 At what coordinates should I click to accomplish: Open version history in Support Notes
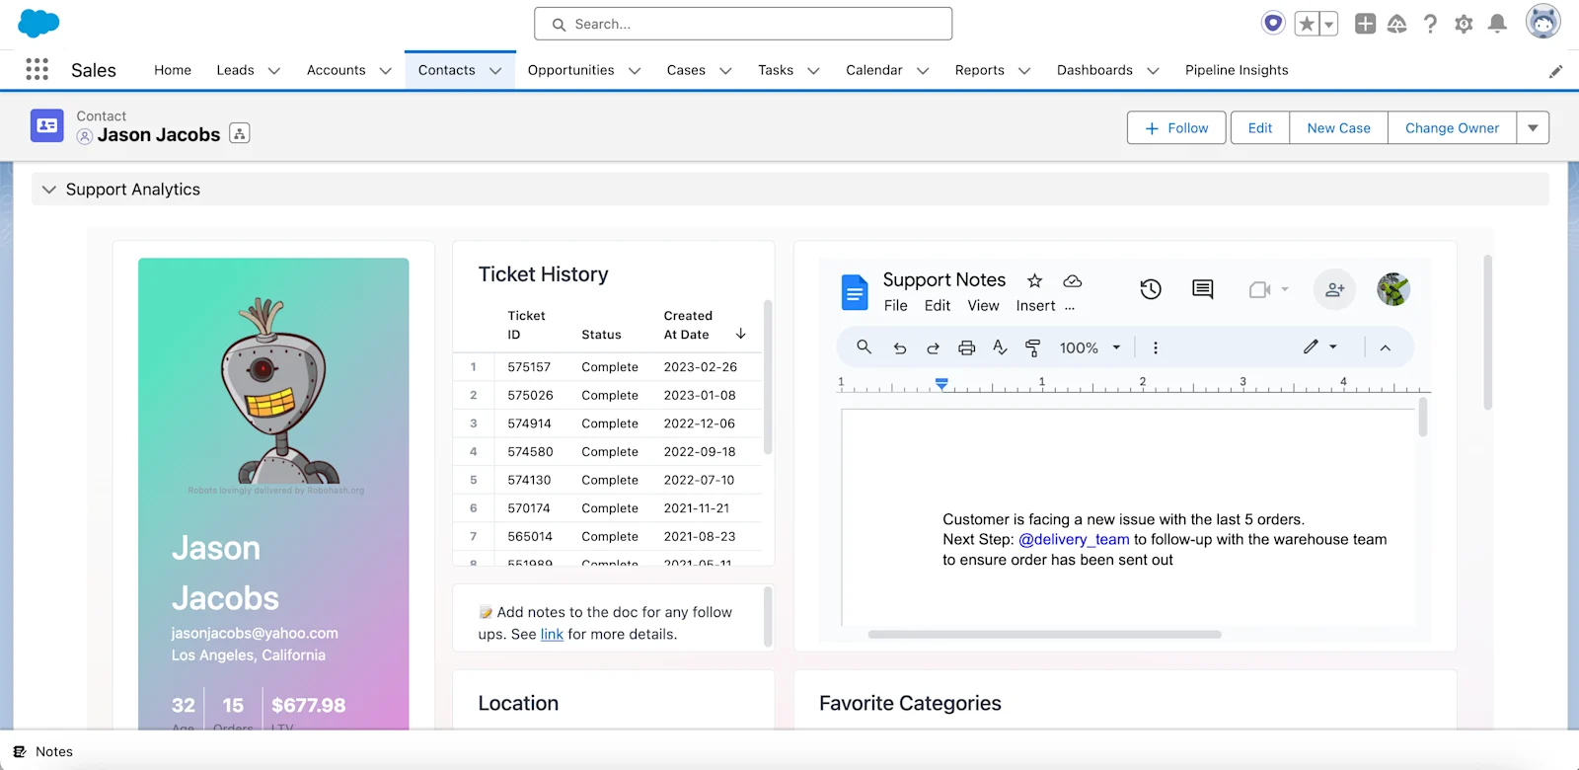pos(1151,289)
